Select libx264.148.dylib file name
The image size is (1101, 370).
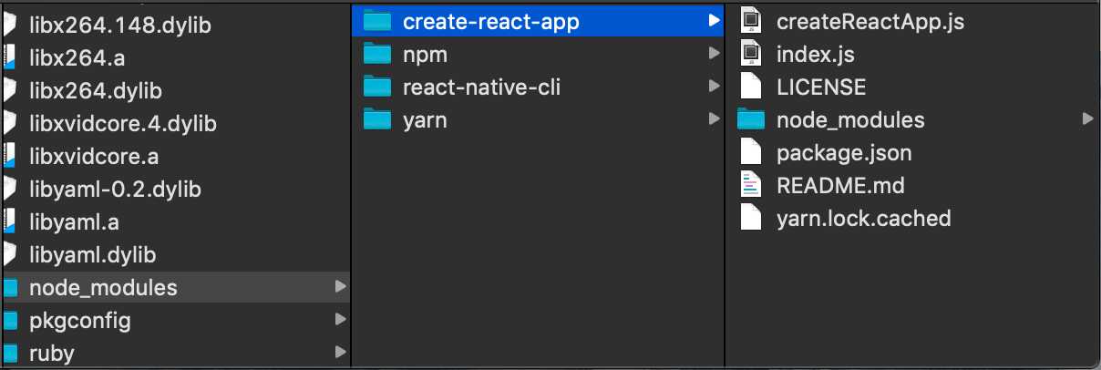coord(120,26)
